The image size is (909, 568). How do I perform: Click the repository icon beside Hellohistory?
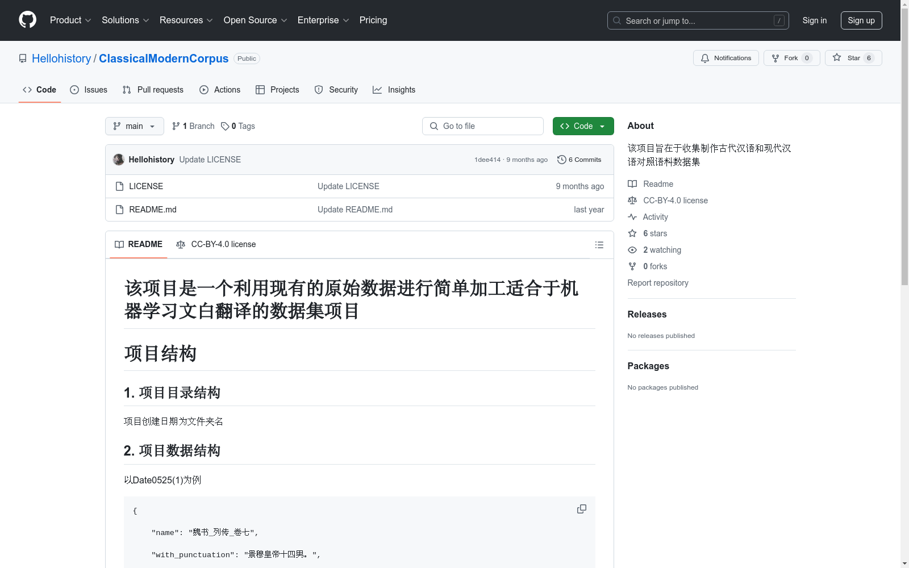coord(23,59)
